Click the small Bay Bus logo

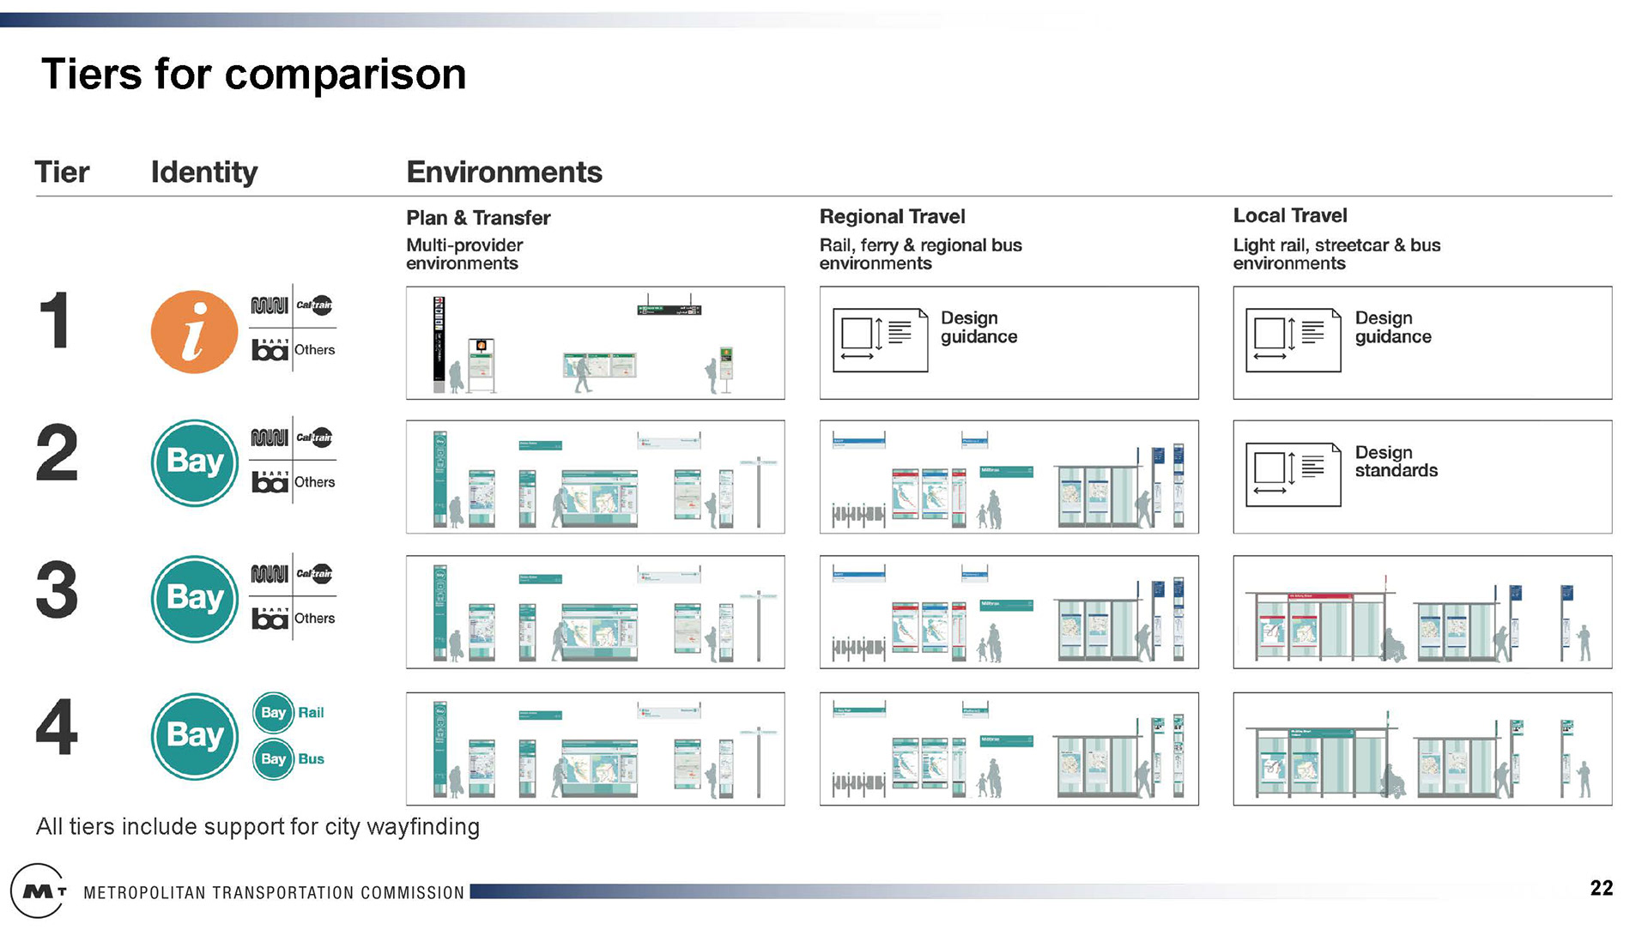(x=273, y=759)
